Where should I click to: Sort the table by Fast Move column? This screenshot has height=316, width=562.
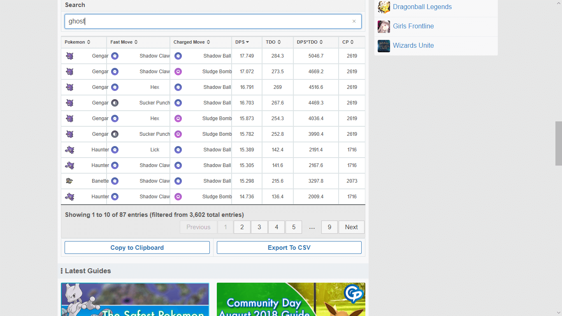[x=138, y=42]
